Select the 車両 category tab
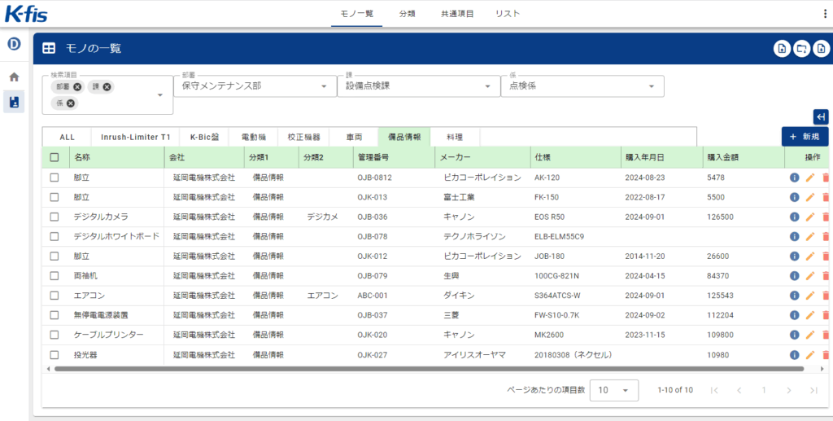 tap(353, 137)
